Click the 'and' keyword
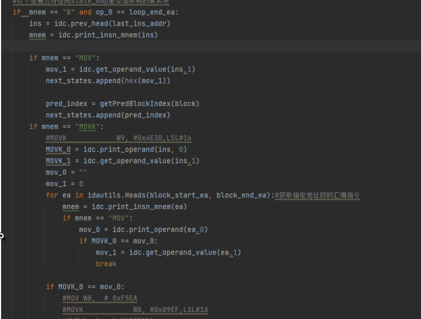The height and width of the screenshot is (319, 421). (85, 12)
